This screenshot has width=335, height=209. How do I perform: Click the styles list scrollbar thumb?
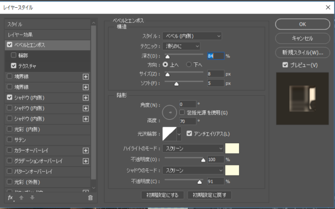94,103
